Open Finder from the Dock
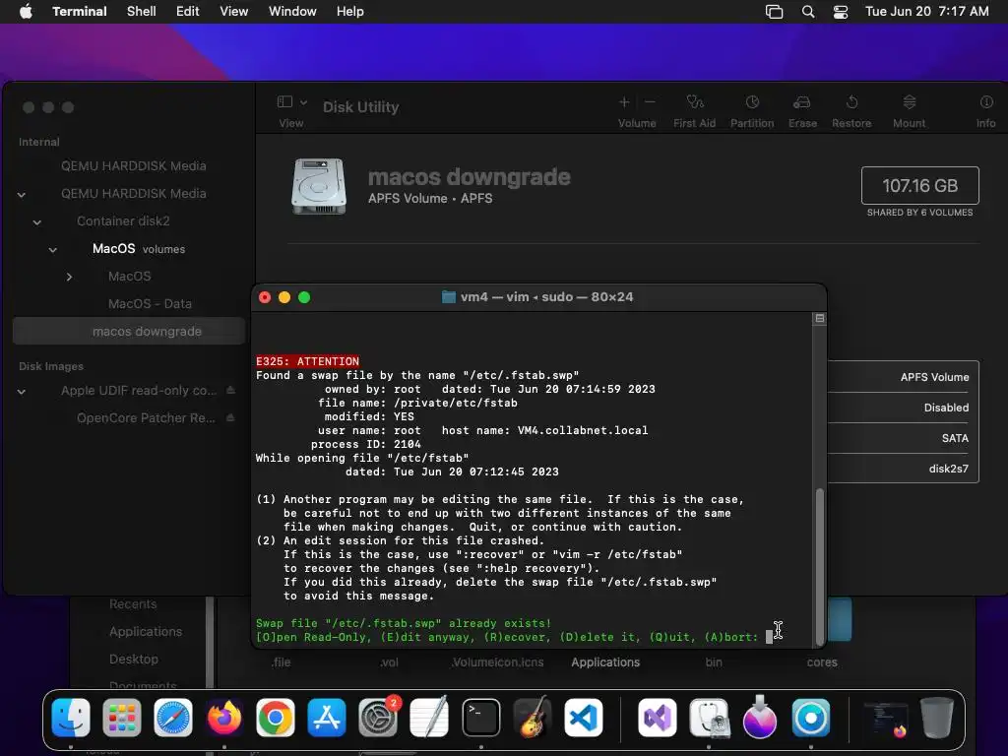The height and width of the screenshot is (756, 1008). pos(71,718)
